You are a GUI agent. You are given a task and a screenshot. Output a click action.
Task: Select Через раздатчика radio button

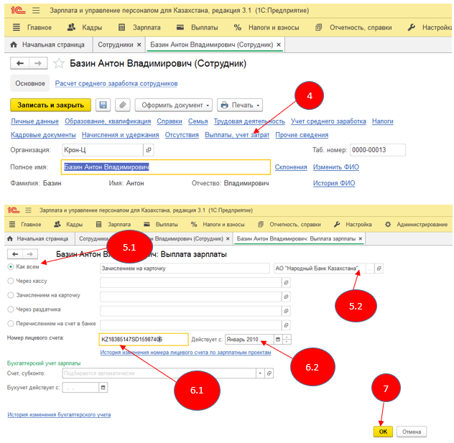pyautogui.click(x=11, y=309)
